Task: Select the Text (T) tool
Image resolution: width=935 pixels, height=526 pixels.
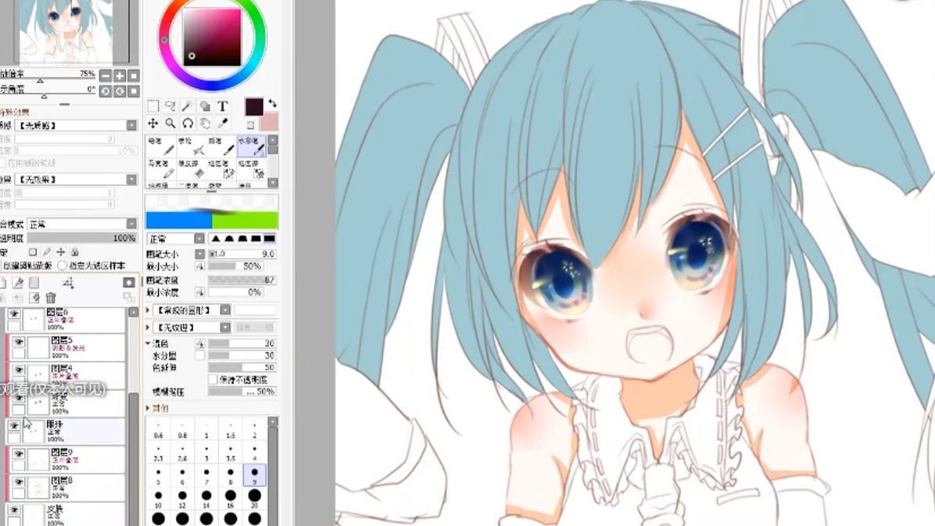Action: pos(223,106)
